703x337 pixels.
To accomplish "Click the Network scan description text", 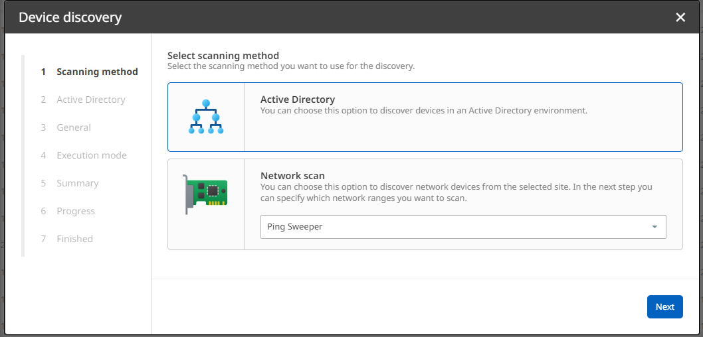I will click(456, 192).
